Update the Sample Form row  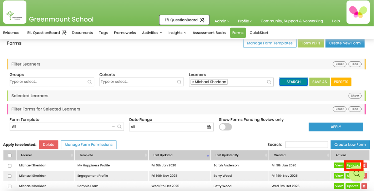point(353,186)
